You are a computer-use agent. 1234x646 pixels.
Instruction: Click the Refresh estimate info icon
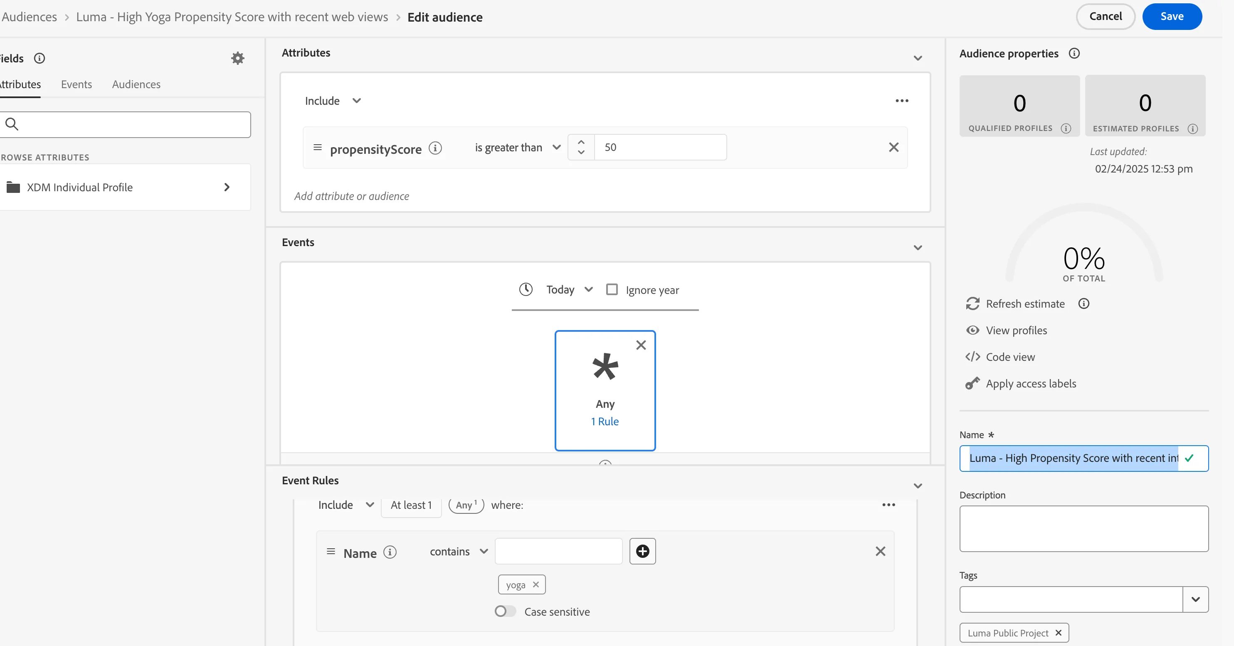coord(1083,304)
